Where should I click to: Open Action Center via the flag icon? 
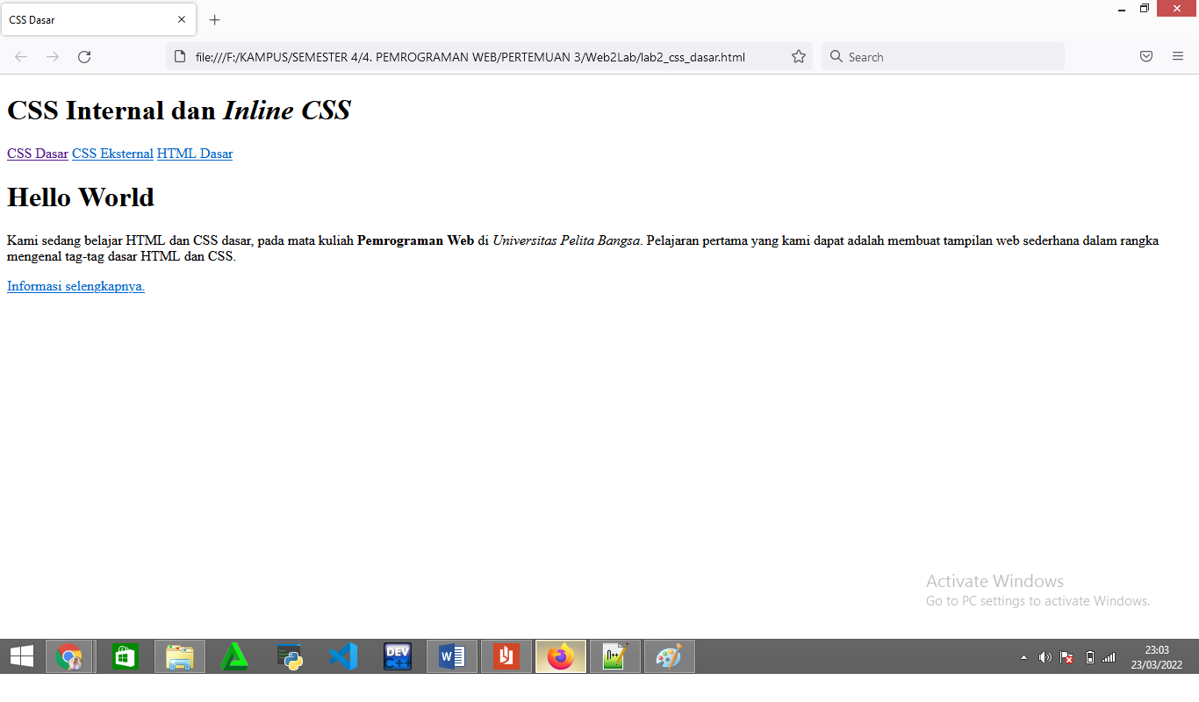1067,656
